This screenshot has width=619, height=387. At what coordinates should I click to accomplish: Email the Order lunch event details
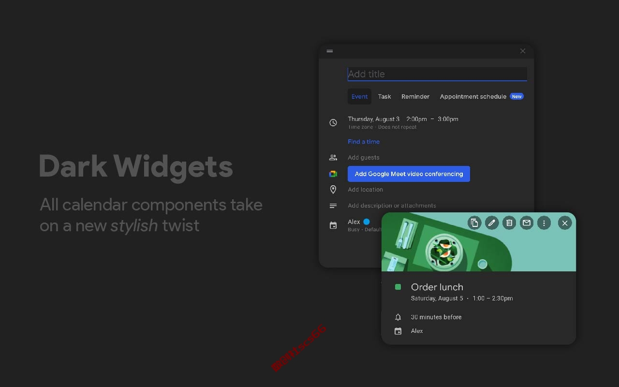pos(527,223)
